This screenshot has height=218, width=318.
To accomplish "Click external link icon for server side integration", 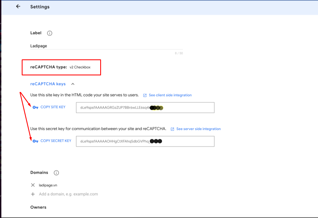I will [x=172, y=129].
